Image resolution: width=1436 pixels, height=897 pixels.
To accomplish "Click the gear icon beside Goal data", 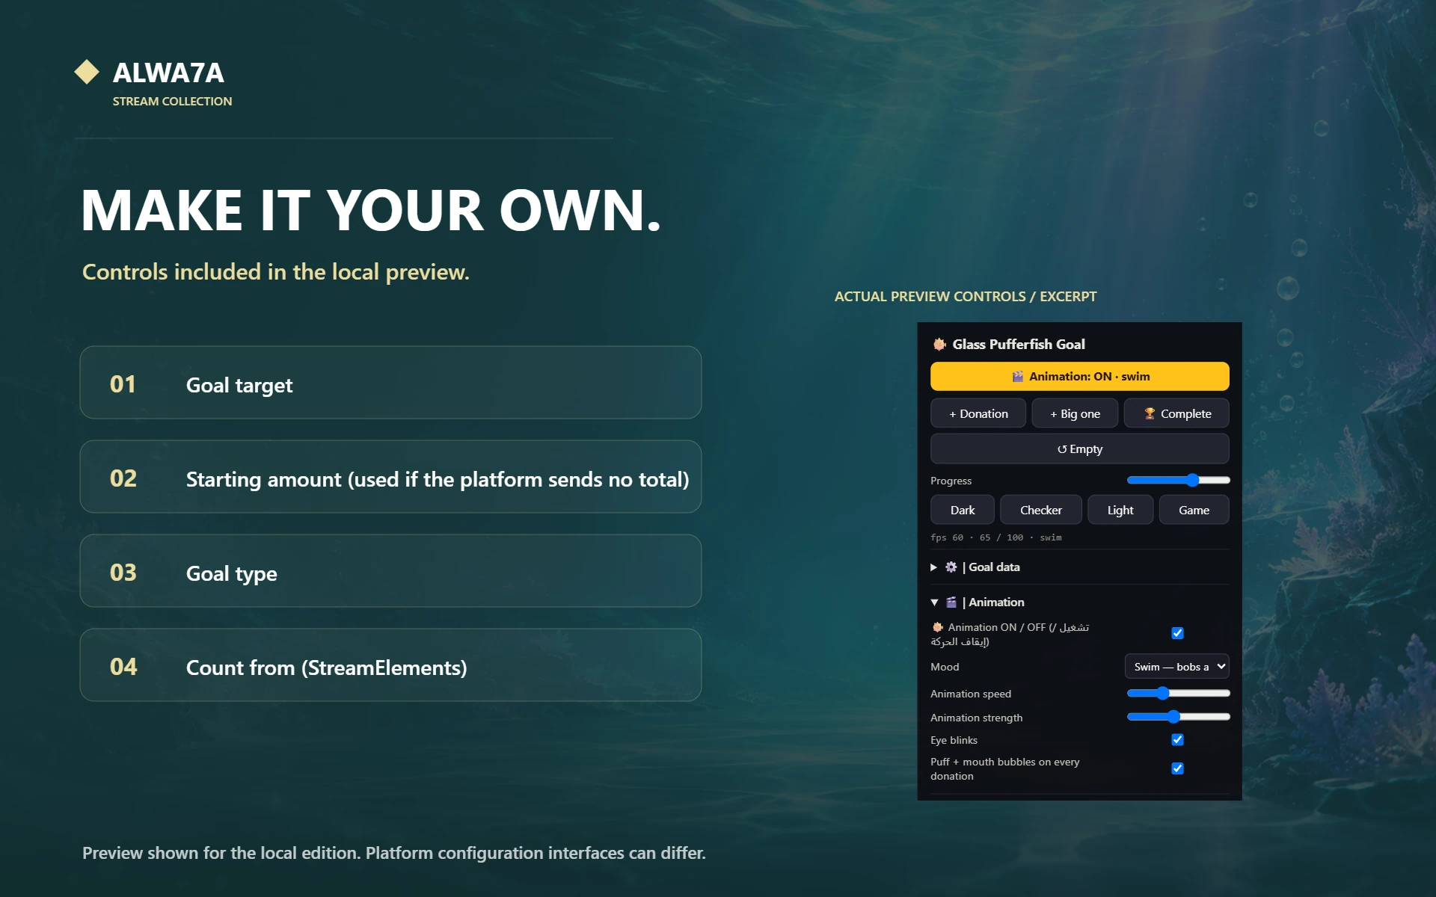I will 951,567.
